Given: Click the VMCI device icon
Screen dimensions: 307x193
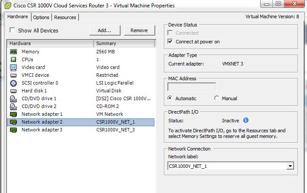Looking at the screenshot, I should (x=13, y=75).
